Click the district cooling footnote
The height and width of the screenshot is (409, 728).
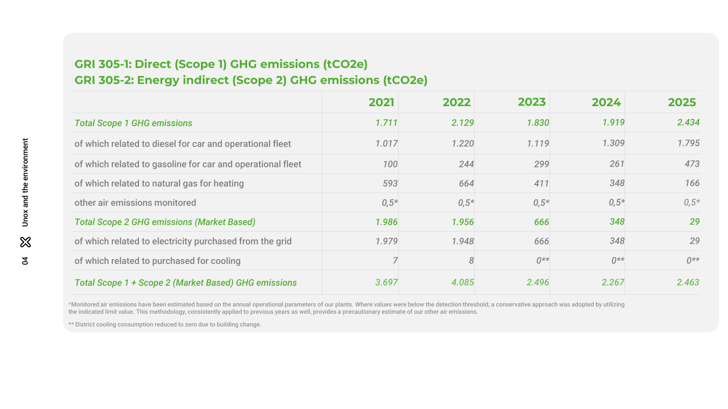click(x=165, y=325)
